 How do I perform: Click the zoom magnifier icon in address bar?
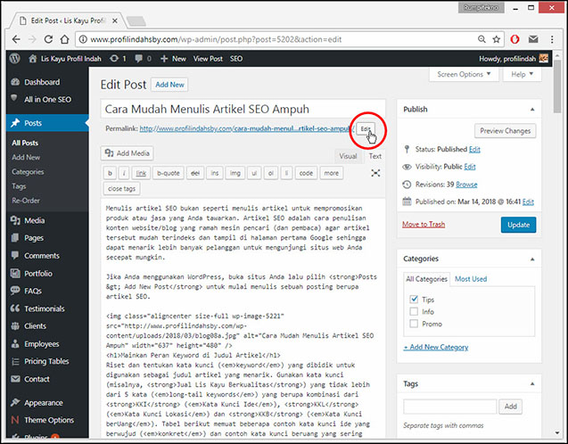pyautogui.click(x=482, y=39)
